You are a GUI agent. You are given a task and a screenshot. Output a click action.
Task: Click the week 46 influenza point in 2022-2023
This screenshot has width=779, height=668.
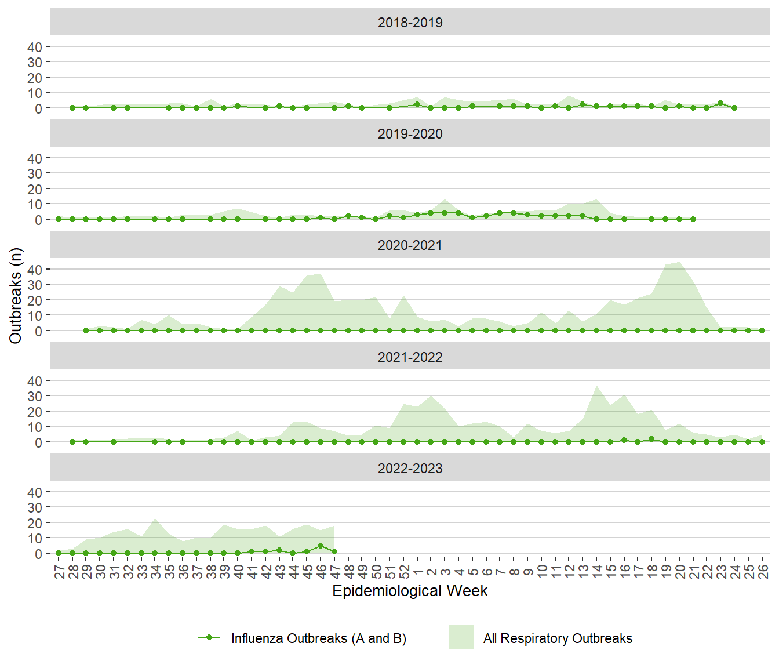(x=321, y=546)
